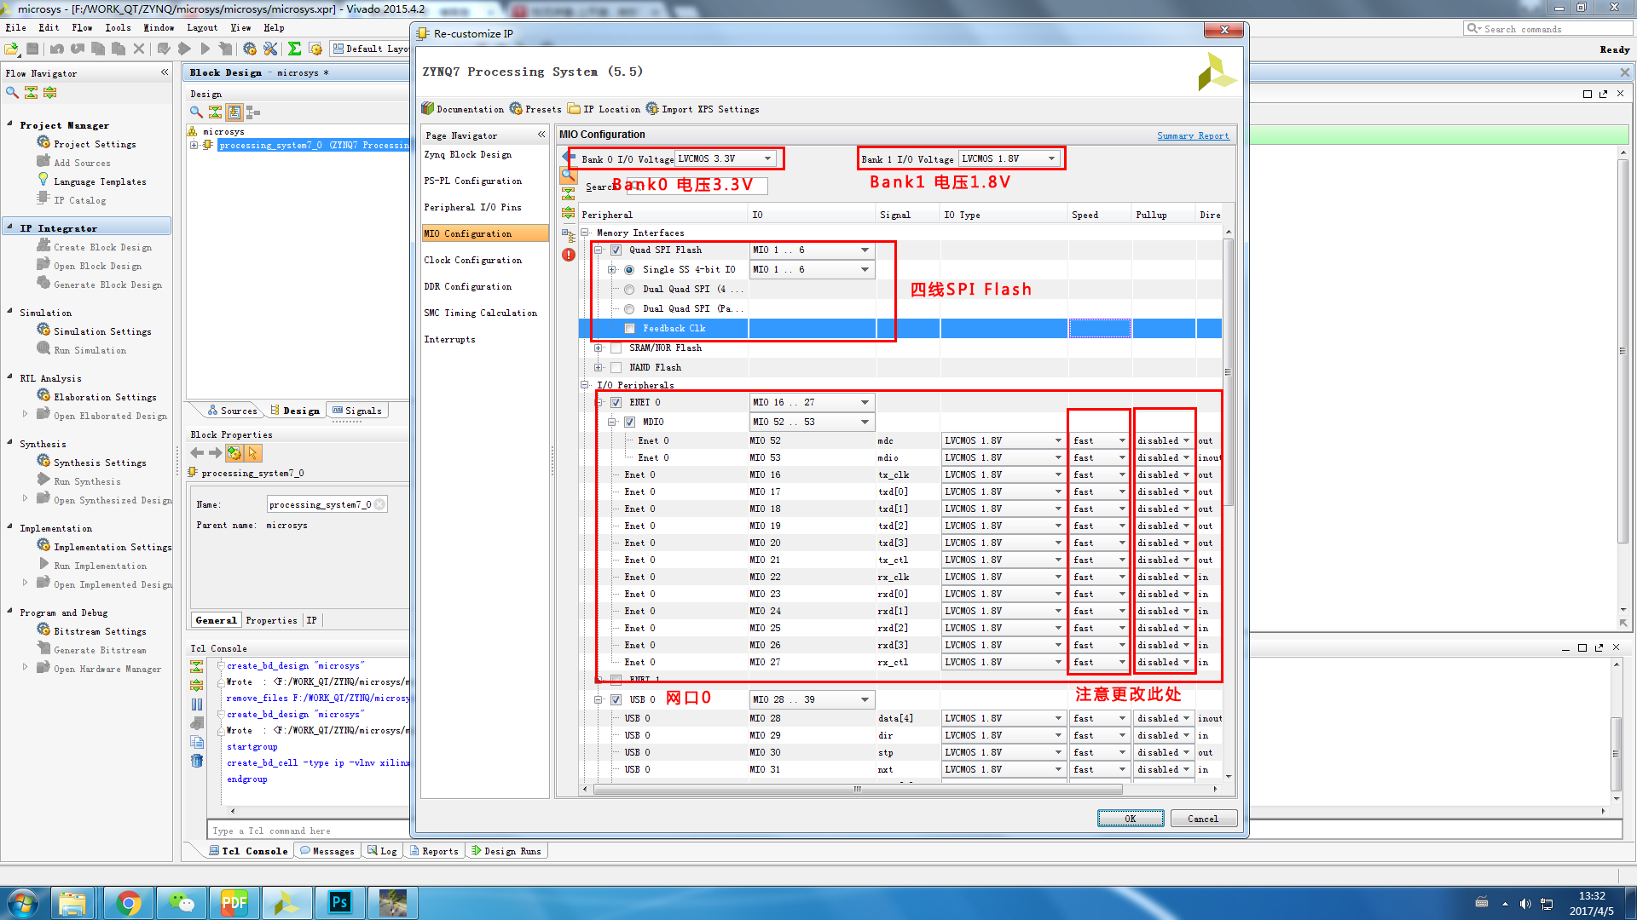Screen dimensions: 1637x920
Task: Open MDIO MIO 52..53 dropdown
Action: [812, 423]
